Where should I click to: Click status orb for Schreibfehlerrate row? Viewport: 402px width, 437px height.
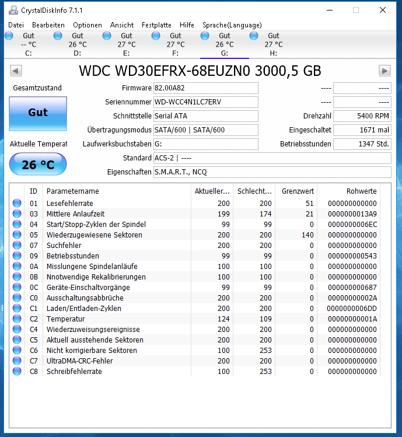[x=17, y=371]
